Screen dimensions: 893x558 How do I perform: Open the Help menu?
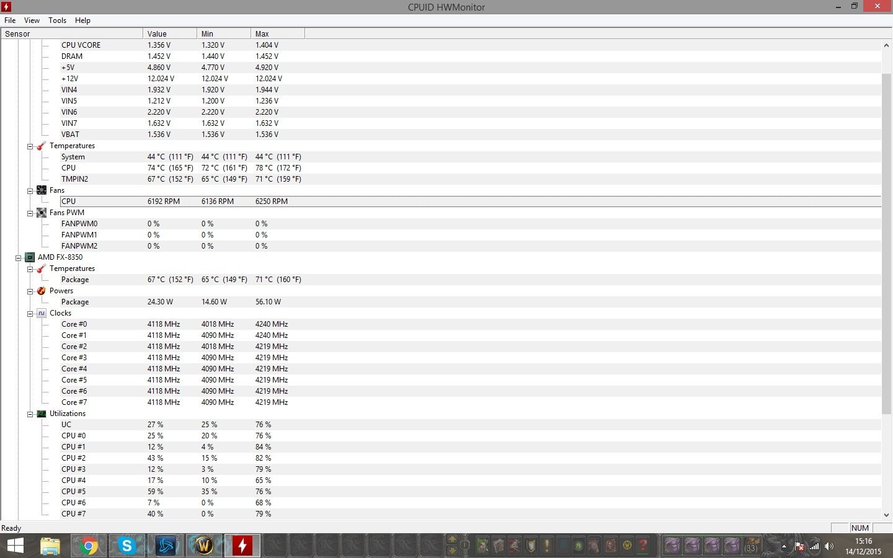(82, 20)
